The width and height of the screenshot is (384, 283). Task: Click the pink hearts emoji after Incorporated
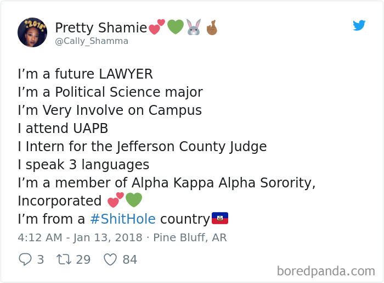point(115,200)
